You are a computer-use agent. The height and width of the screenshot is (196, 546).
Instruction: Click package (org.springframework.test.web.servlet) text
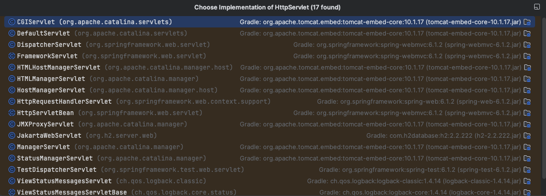pos(173,169)
